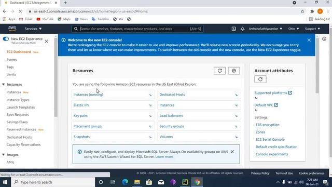Follow the Learn more link
Viewport: 332px width, 187px height.
164,157
